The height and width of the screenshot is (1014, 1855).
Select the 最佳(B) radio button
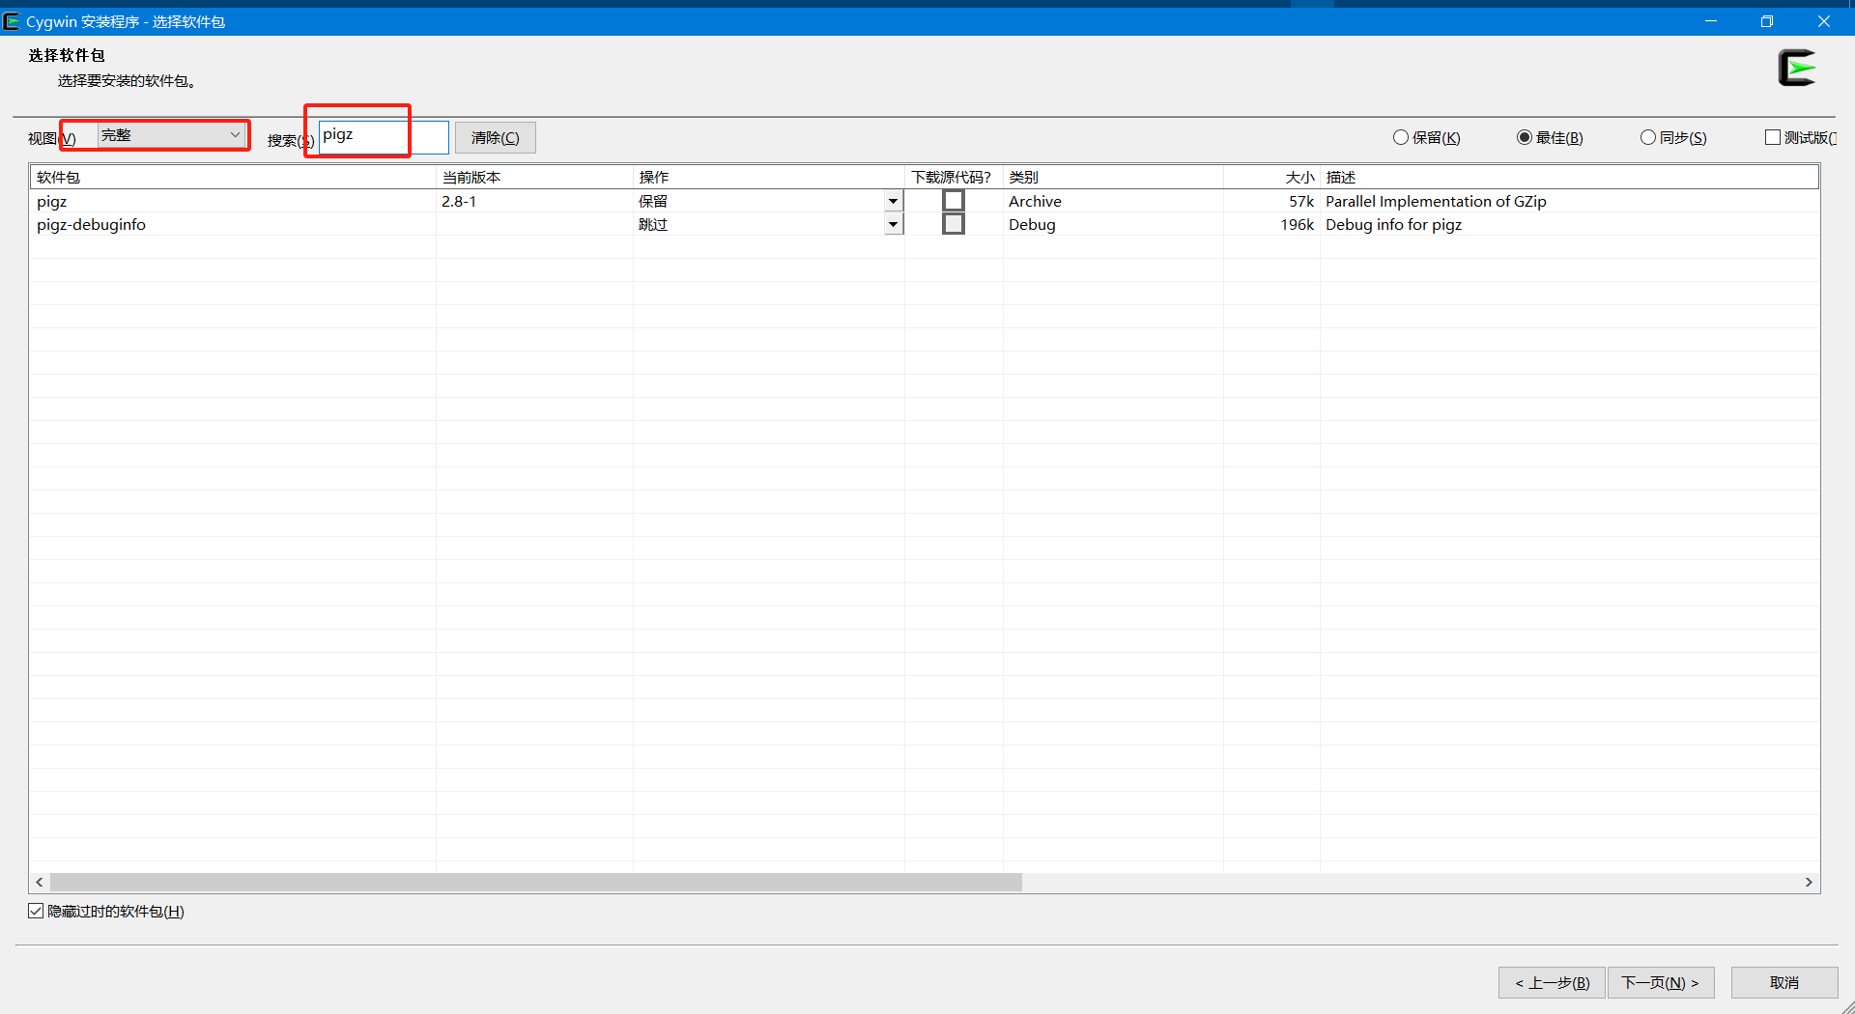pyautogui.click(x=1550, y=137)
